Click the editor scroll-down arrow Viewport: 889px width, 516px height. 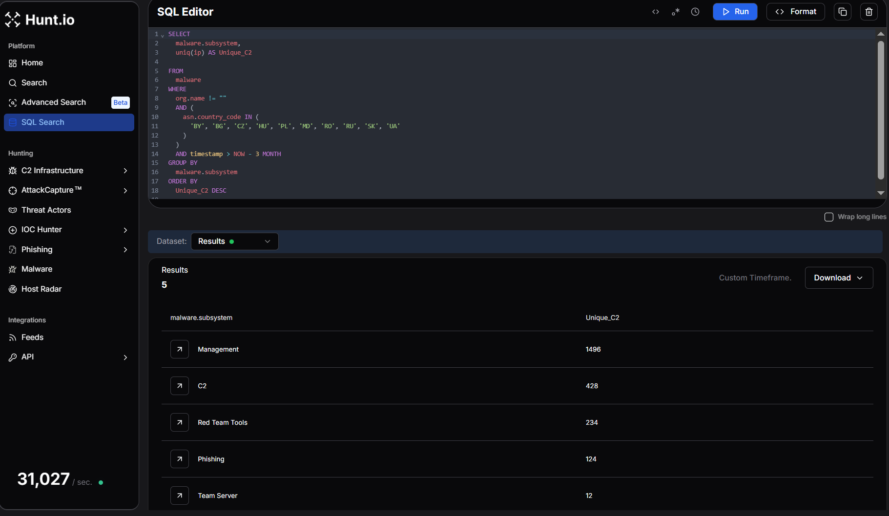point(881,193)
